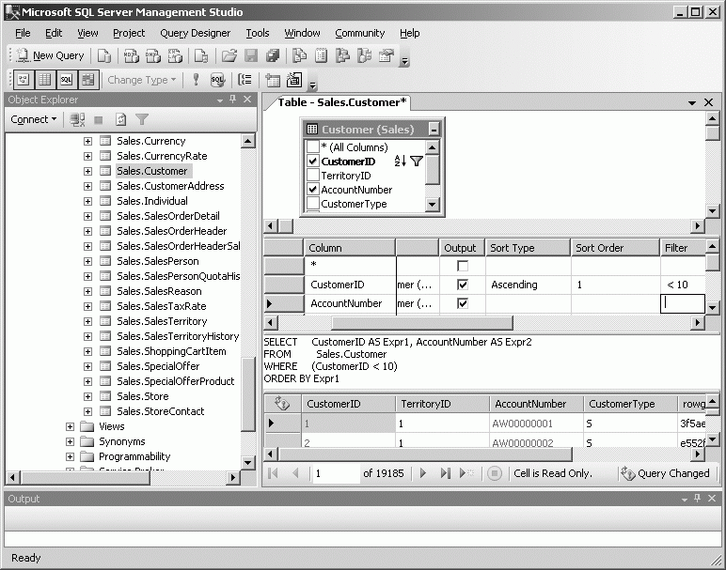726x570 pixels.
Task: Toggle the Show Results Pane icon
Action: [88, 80]
